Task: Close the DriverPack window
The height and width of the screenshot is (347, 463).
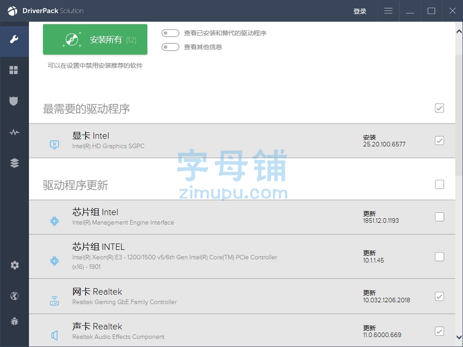Action: [452, 11]
